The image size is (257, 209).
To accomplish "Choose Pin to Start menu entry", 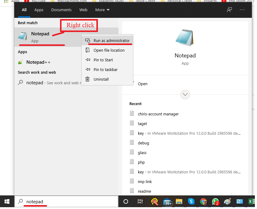I will tap(107, 60).
